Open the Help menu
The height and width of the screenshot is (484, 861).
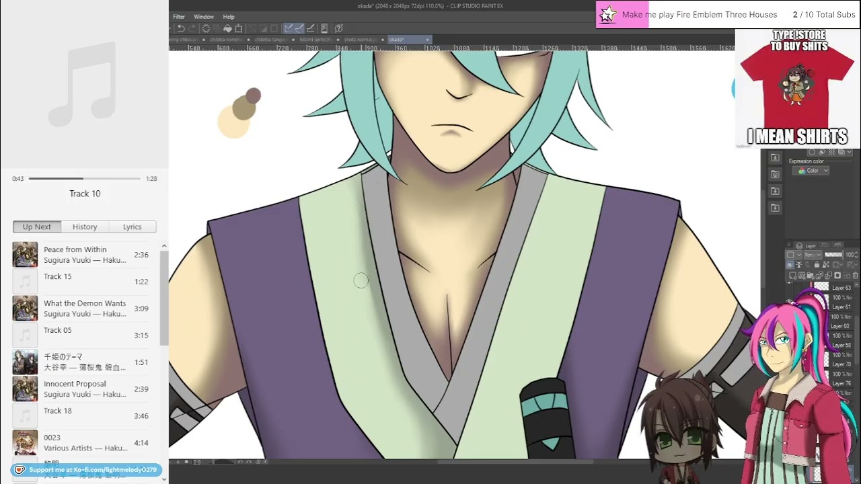[229, 17]
